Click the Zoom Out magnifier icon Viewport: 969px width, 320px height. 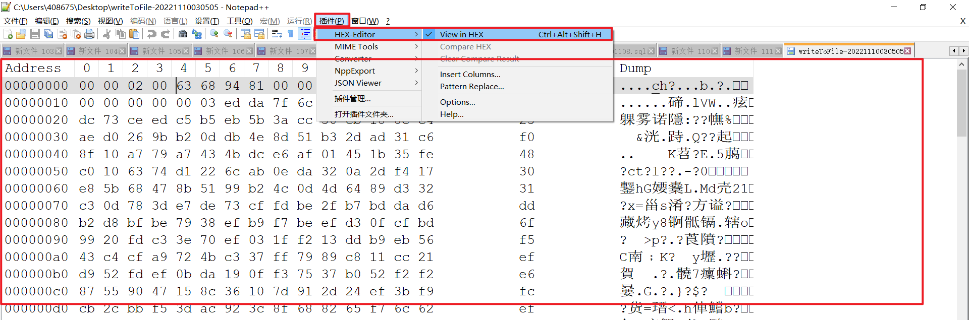point(228,34)
